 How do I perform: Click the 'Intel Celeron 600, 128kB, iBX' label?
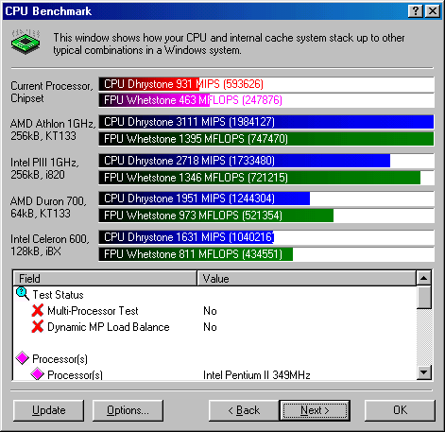[x=50, y=245]
